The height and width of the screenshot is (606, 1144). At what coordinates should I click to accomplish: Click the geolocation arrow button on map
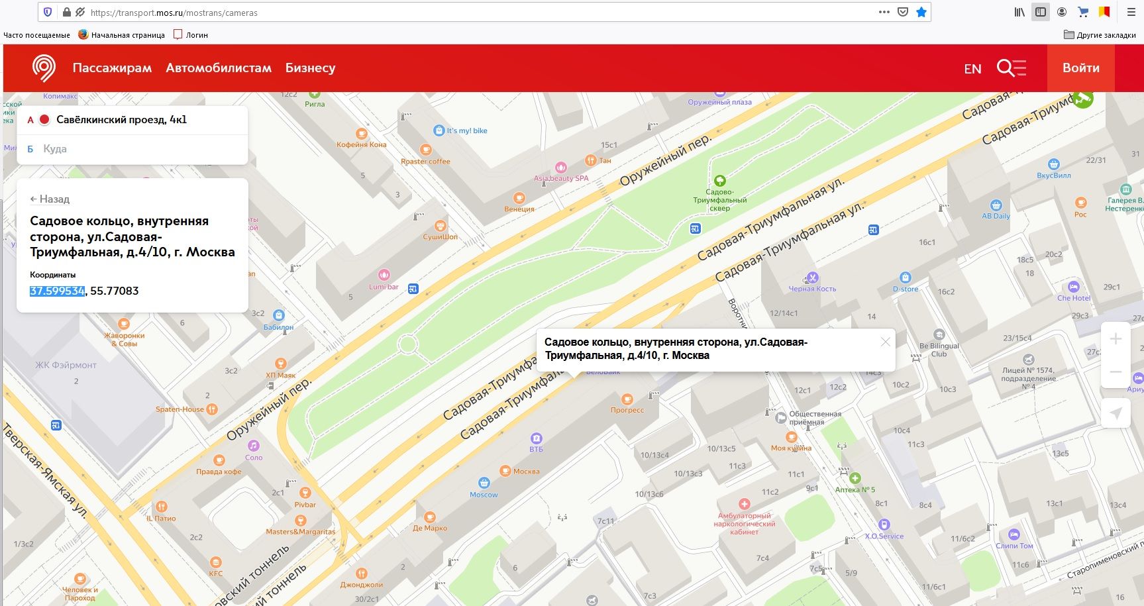pos(1116,414)
